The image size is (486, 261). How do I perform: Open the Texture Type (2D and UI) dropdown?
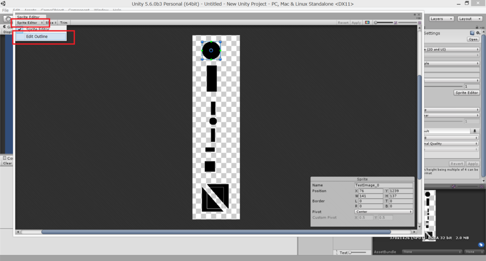[451, 49]
